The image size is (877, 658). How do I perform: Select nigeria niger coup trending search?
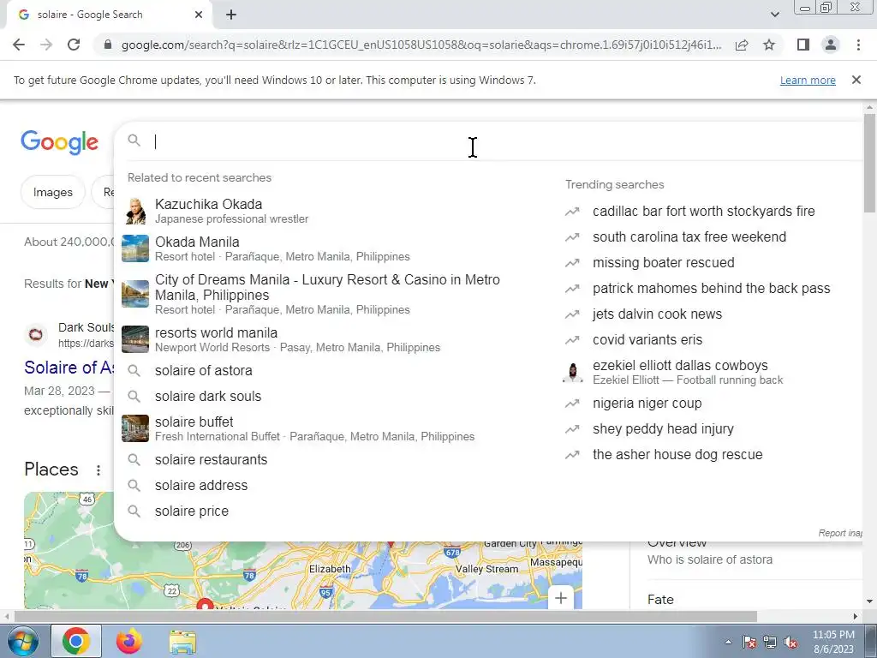(x=647, y=403)
